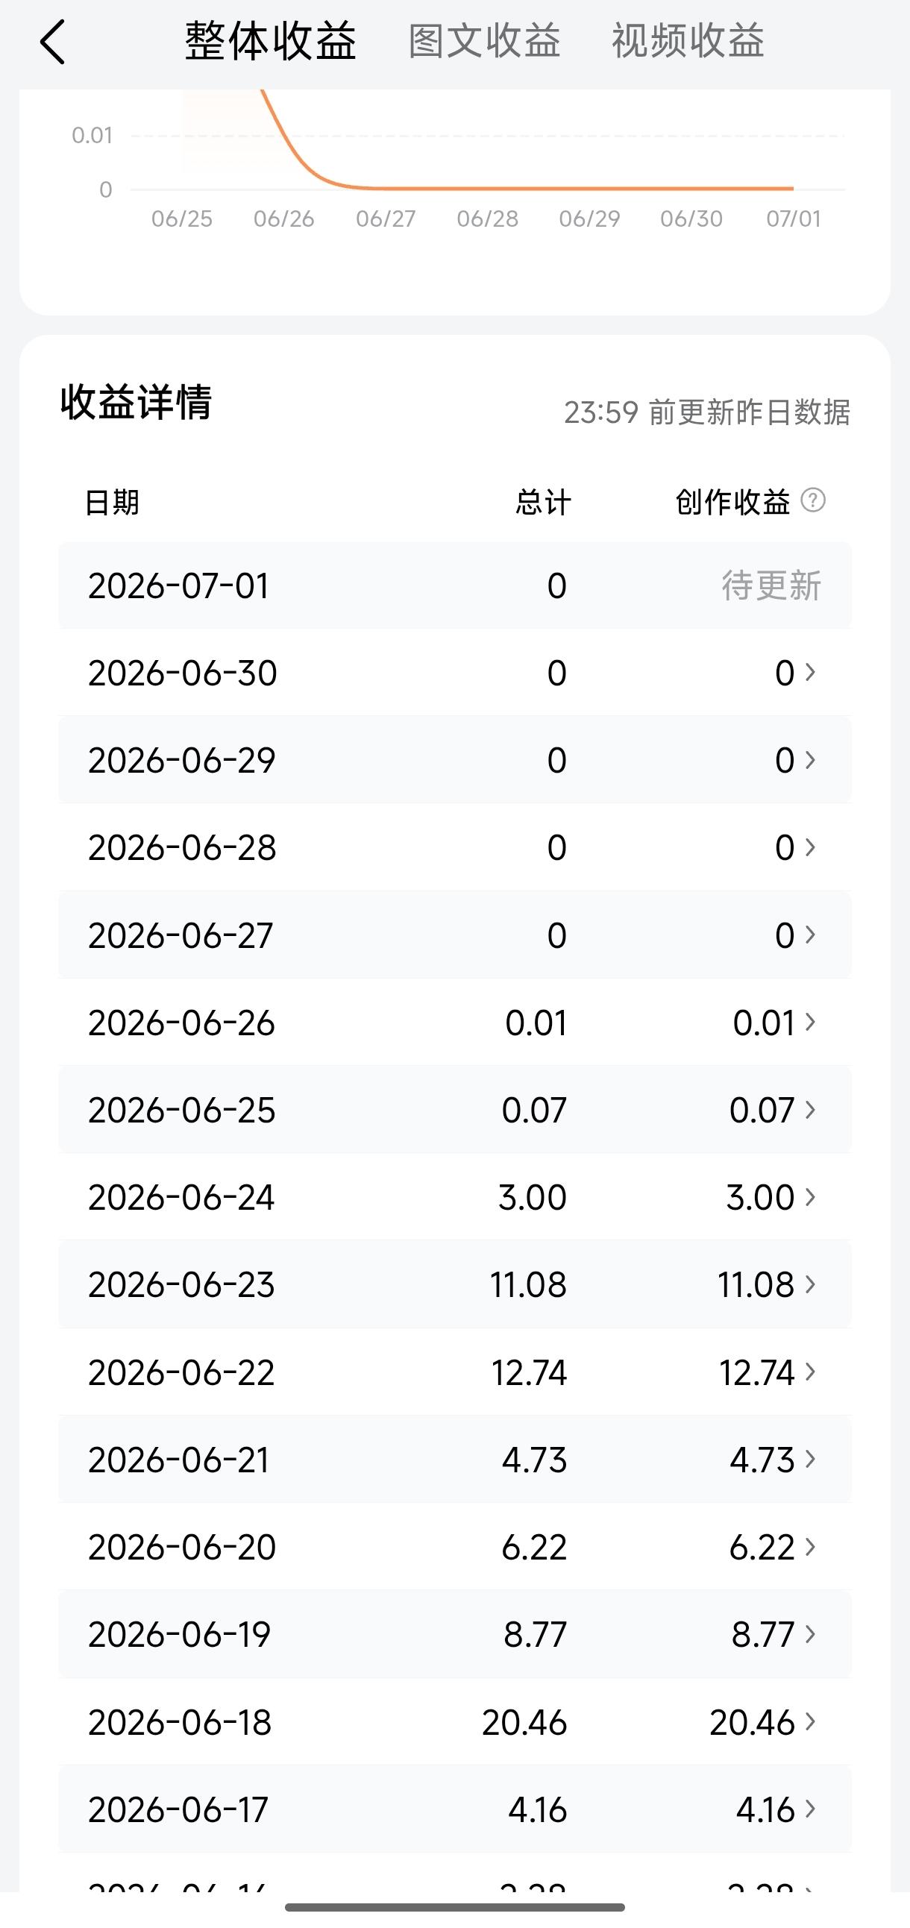This screenshot has width=910, height=1928.
Task: Open help icon next to 创作收益
Action: click(813, 500)
